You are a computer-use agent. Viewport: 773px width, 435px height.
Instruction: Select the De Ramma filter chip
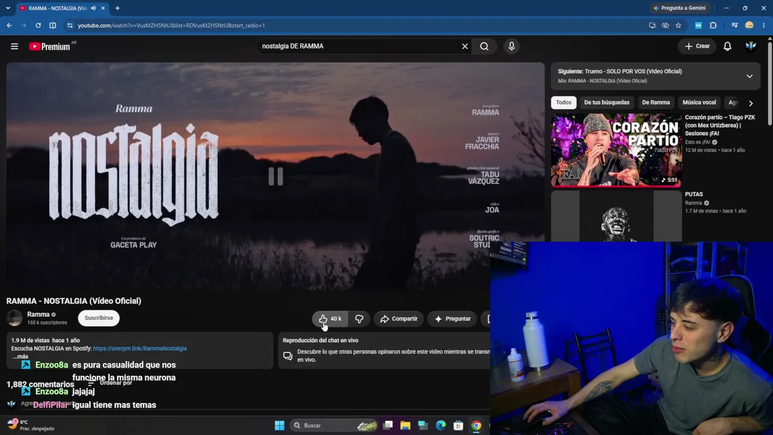(x=656, y=102)
